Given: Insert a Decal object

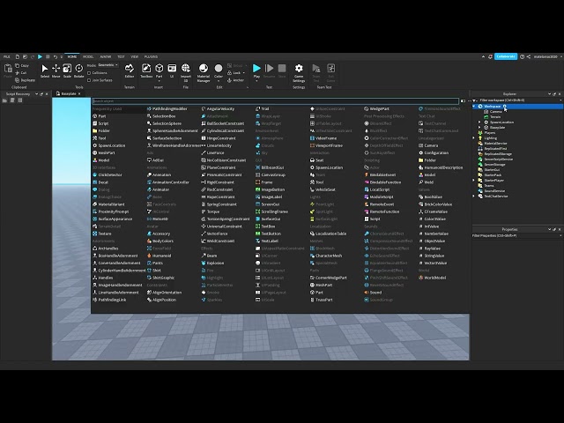Looking at the screenshot, I should tap(100, 182).
